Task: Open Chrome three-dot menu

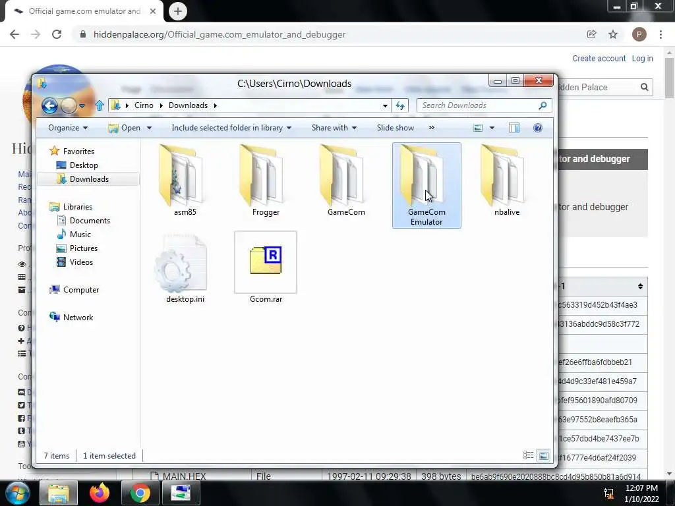Action: (660, 34)
